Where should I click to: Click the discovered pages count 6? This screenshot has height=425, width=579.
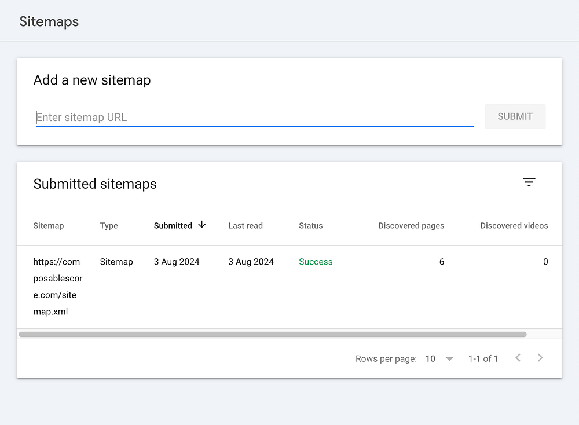pos(441,262)
